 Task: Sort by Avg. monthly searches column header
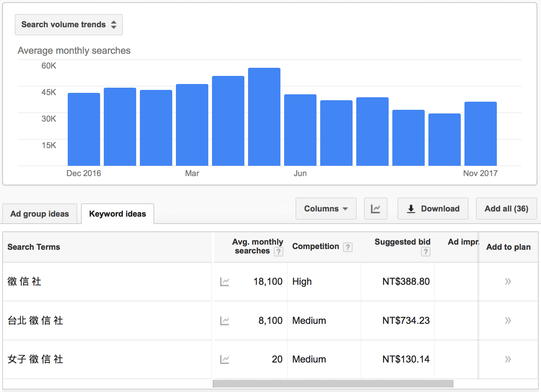(x=257, y=246)
